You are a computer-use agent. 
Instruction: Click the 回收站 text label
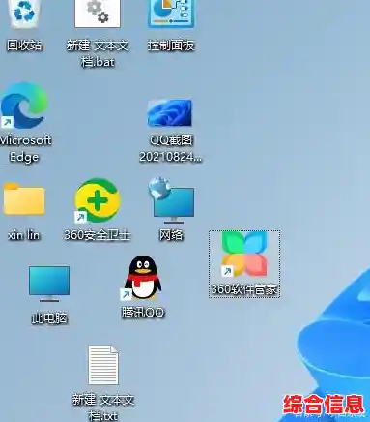click(24, 45)
